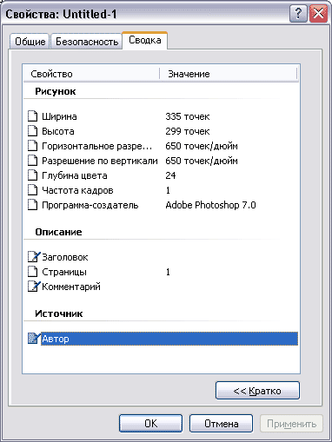332x442 pixels.
Task: Click the page icon beside Высота
Action: (32, 131)
